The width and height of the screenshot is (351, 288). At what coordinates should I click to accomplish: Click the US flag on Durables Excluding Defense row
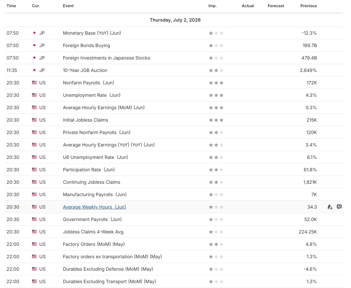pos(34,269)
